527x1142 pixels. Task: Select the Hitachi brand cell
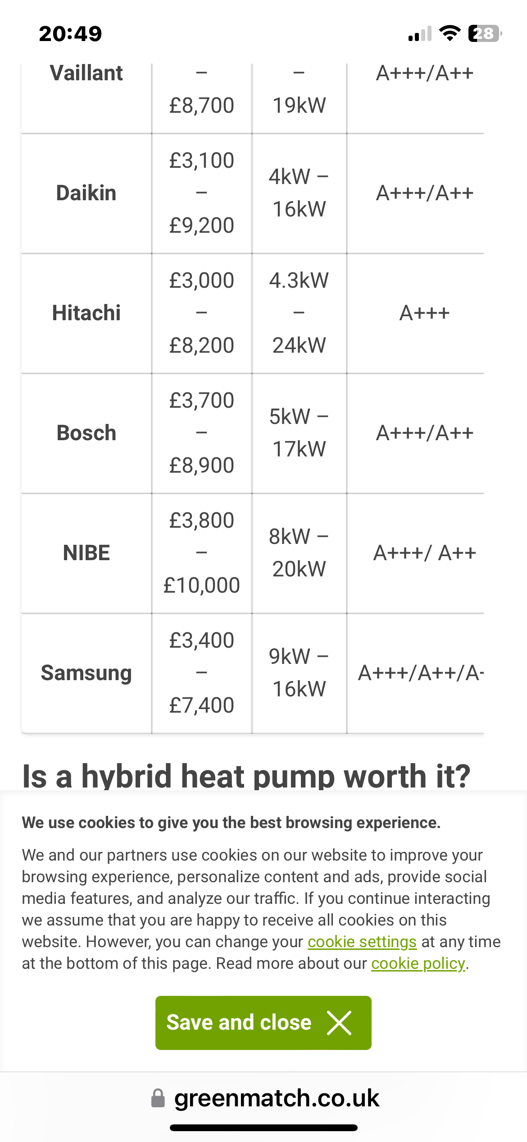[x=86, y=313]
